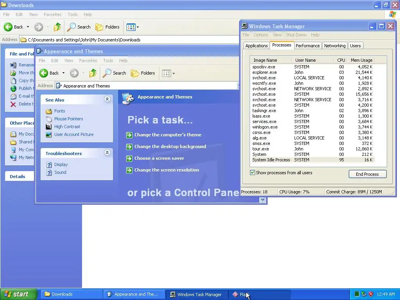Click Back arrow in Appearance and Themes toolbar
The height and width of the screenshot is (300, 400).
point(44,73)
